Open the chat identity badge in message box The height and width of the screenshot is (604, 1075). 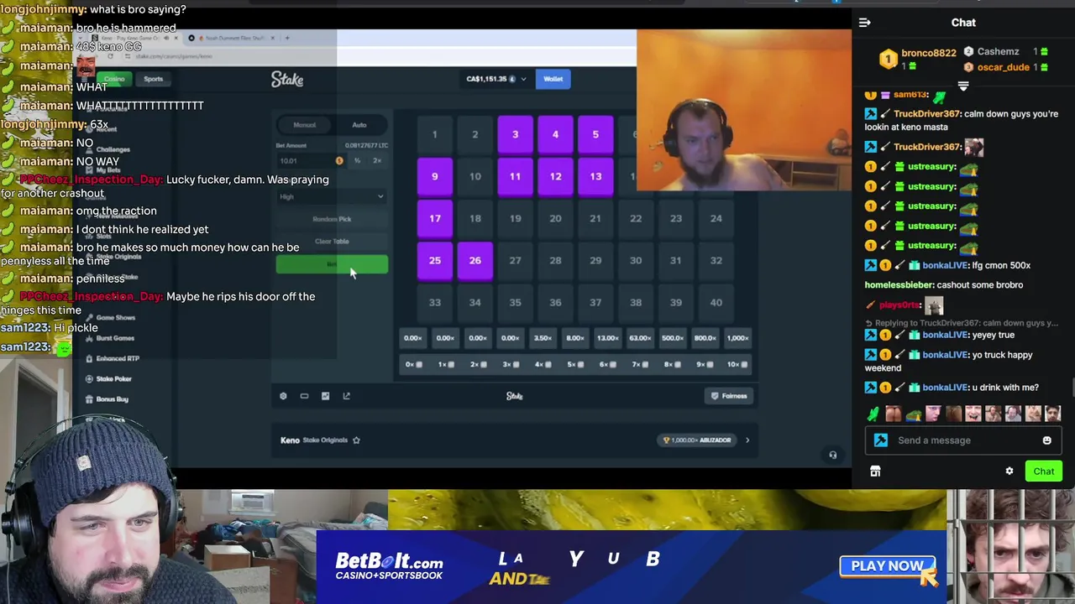pyautogui.click(x=881, y=440)
